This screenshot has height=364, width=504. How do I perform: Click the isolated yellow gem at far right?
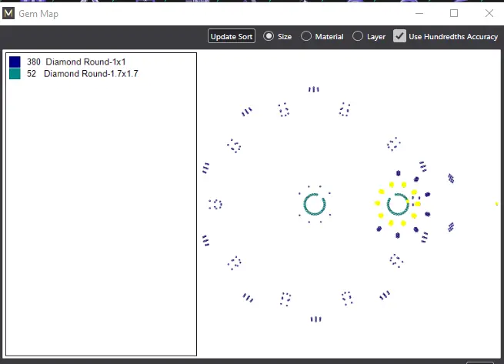[497, 204]
